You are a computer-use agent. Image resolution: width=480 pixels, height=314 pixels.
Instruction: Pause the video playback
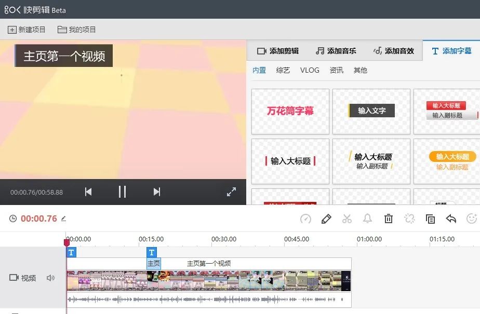122,192
